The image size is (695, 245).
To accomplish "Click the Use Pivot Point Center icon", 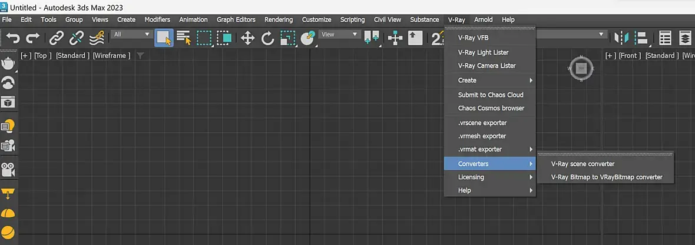I will click(371, 38).
